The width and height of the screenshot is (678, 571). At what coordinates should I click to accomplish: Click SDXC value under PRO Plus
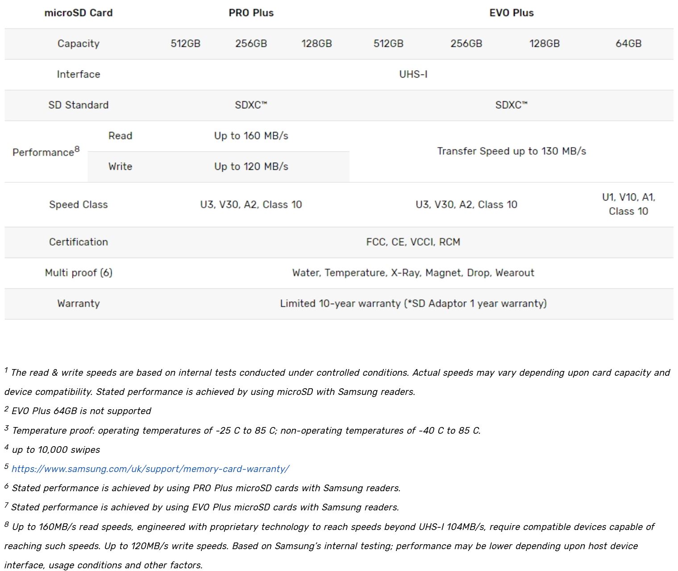click(x=251, y=105)
